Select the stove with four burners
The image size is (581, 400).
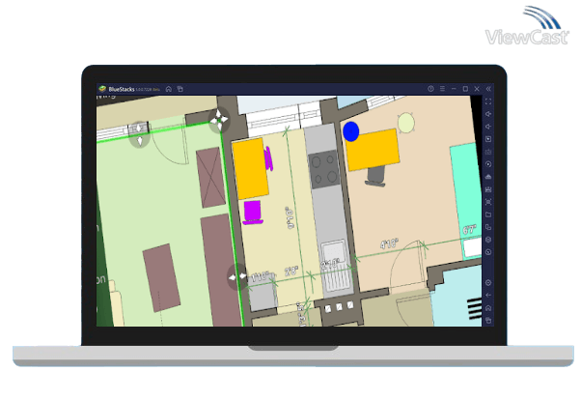tap(324, 169)
